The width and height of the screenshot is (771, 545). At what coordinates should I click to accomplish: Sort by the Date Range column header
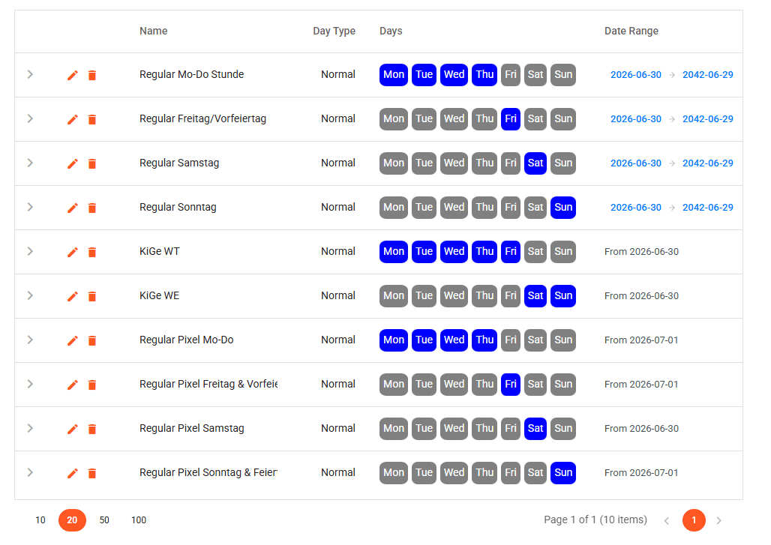click(631, 31)
